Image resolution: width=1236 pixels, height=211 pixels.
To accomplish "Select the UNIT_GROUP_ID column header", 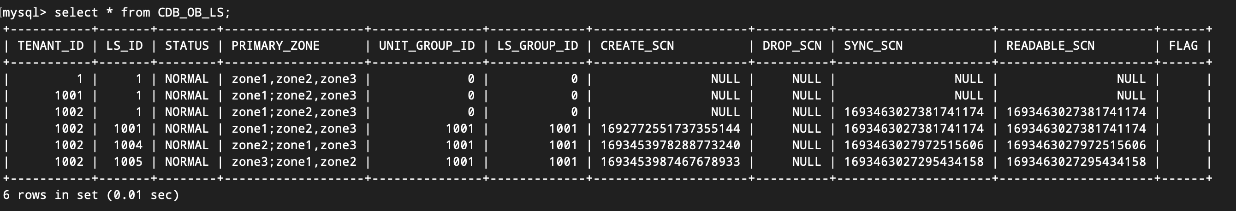I will [x=427, y=46].
